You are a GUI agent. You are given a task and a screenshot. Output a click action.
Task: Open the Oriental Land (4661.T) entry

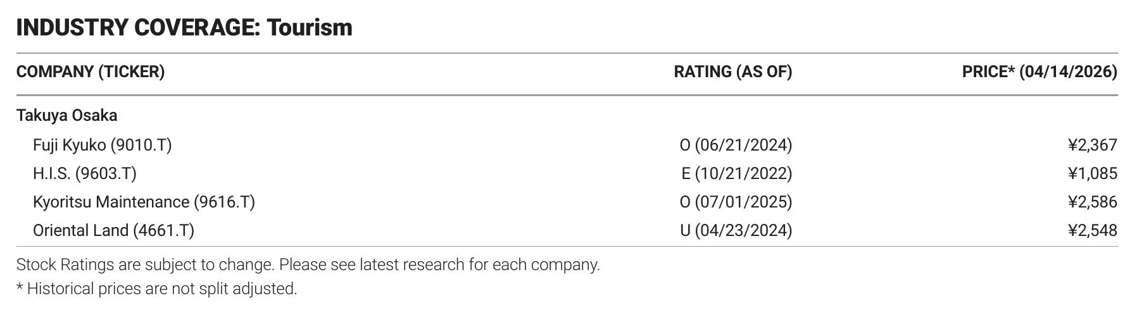click(114, 230)
